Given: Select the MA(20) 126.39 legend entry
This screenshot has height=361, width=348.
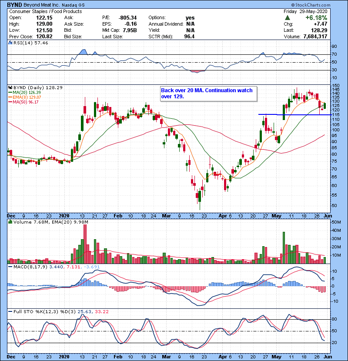Looking at the screenshot, I should tap(24, 93).
